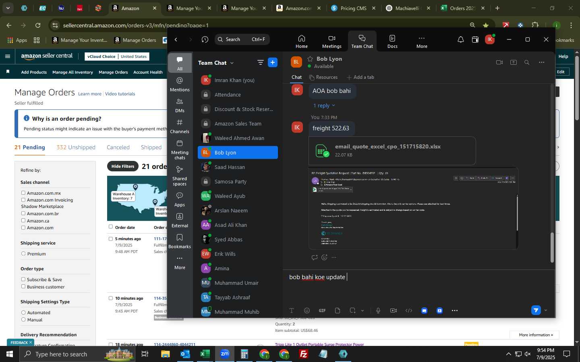Send the message with blue send button
580x362 pixels.
click(x=536, y=310)
